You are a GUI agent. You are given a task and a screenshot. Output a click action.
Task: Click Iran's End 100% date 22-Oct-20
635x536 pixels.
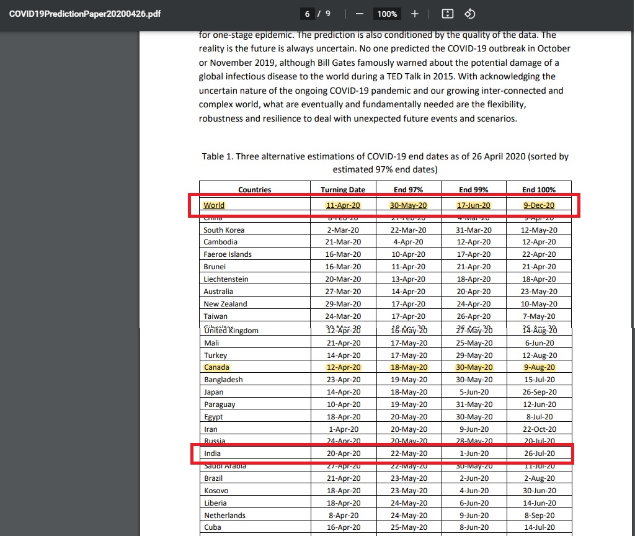click(540, 429)
